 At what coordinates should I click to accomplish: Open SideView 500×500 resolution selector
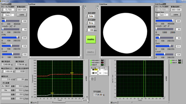point(176,10)
